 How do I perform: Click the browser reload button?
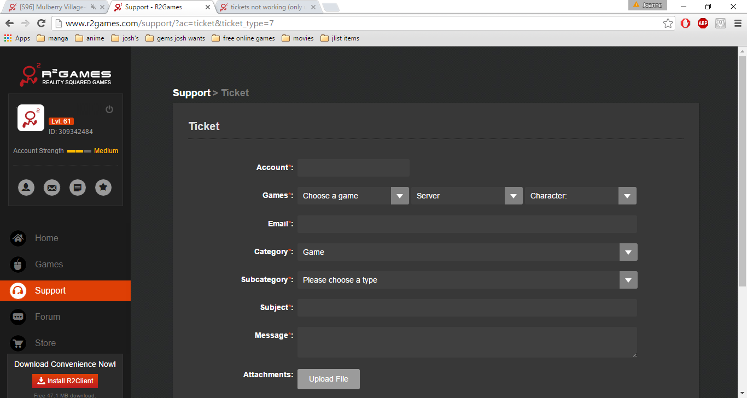pyautogui.click(x=41, y=23)
